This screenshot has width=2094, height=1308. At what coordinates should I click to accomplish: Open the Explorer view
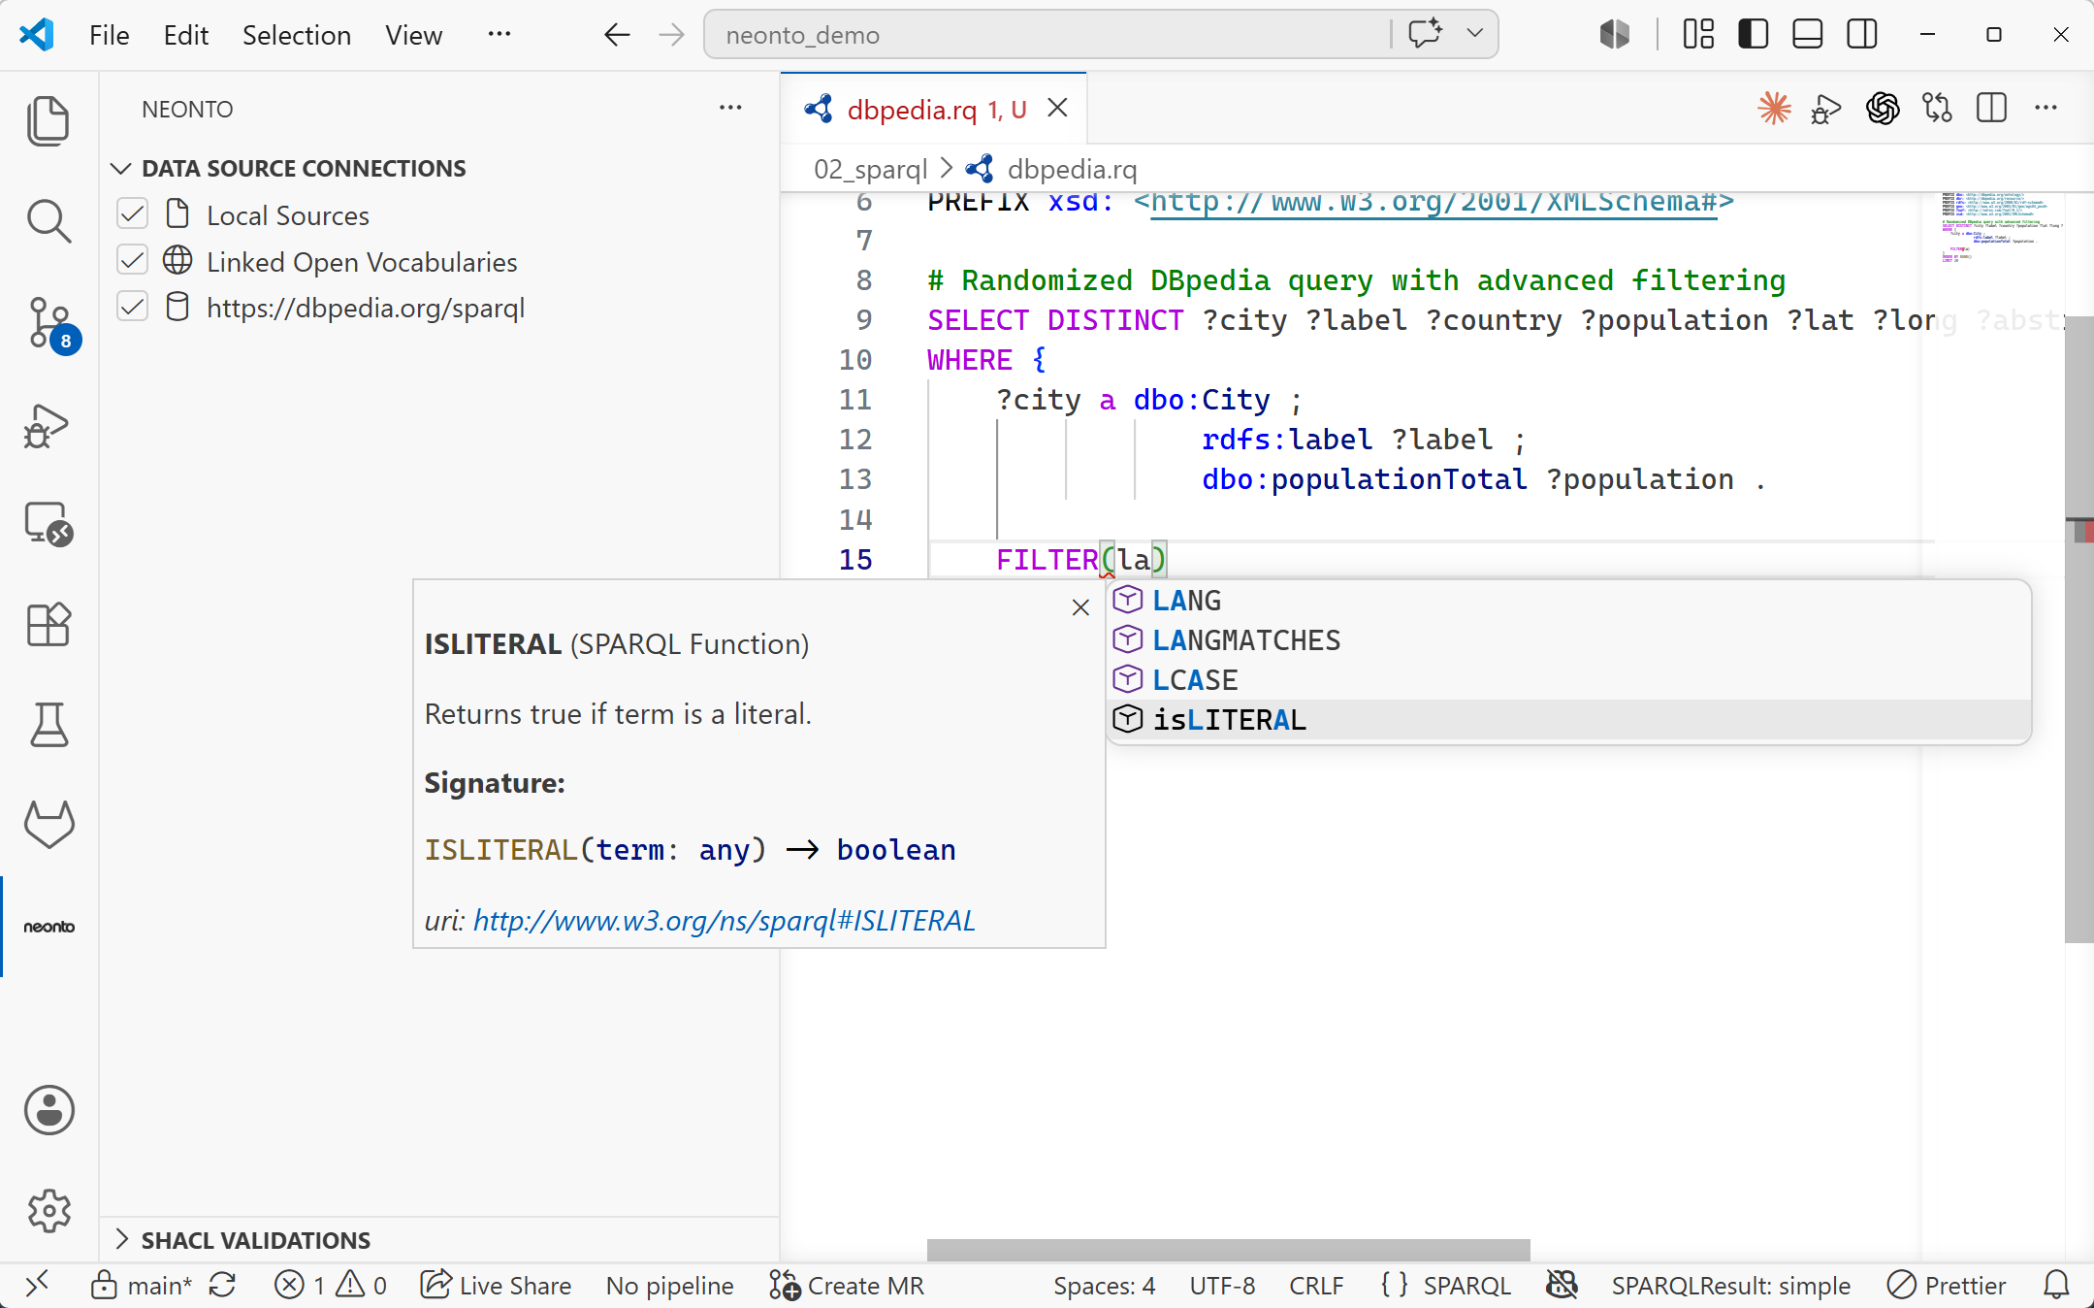point(48,120)
